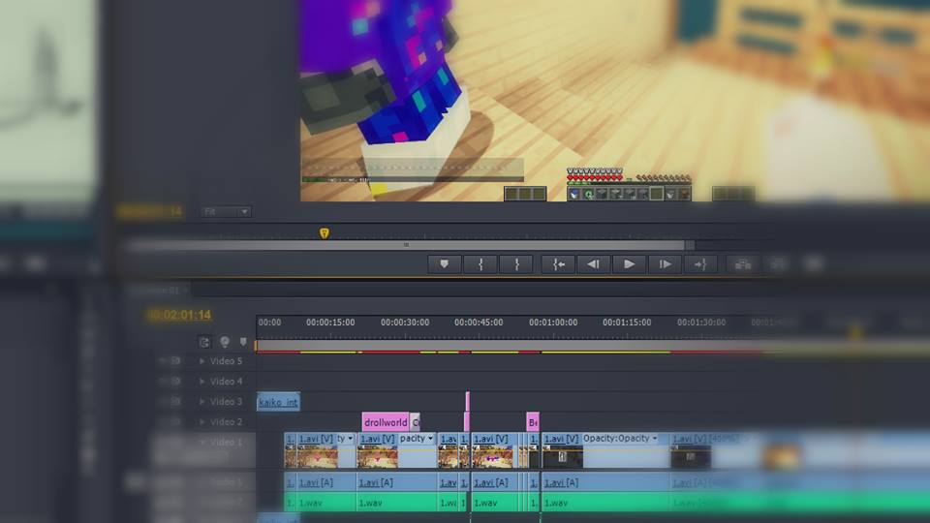This screenshot has height=523, width=930.
Task: Select the 1.wav clip under the Opacity:Opacity clip
Action: (x=605, y=503)
